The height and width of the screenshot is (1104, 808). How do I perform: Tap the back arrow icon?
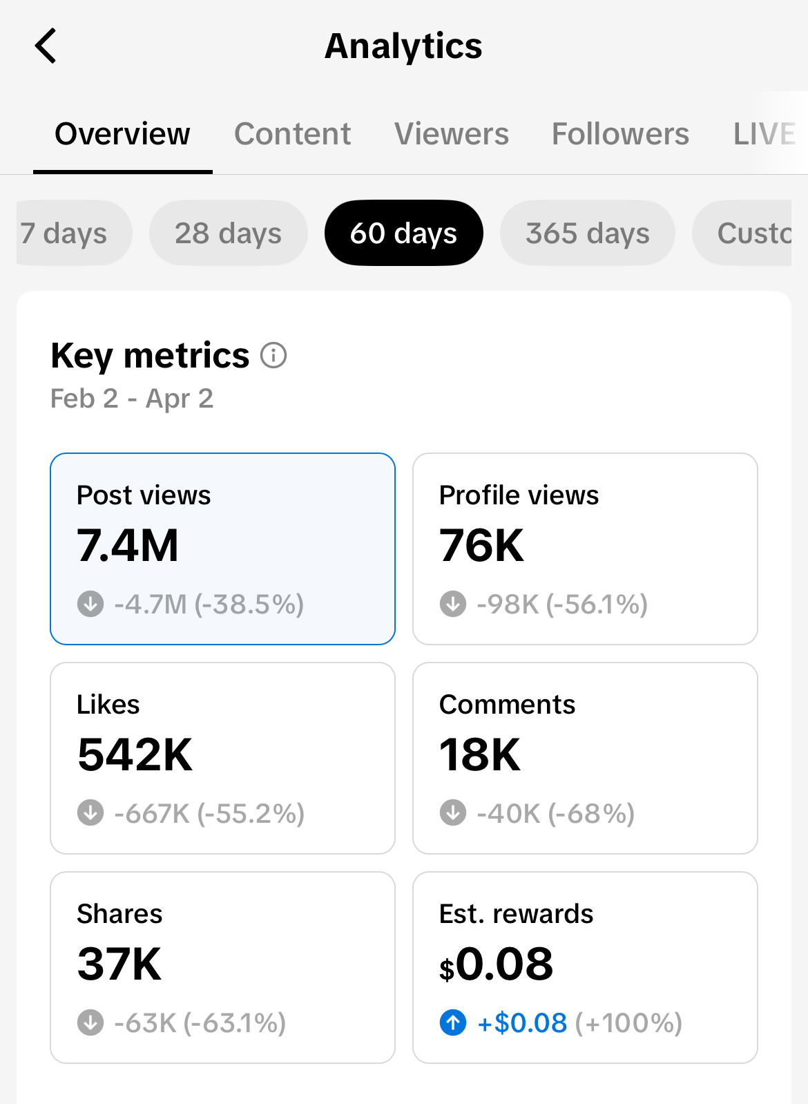(x=46, y=46)
